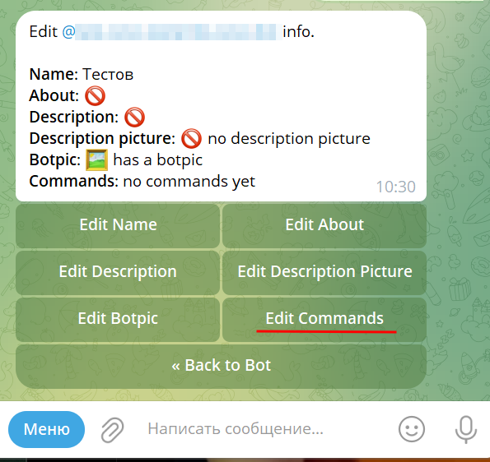Click the prohibited icon next to About
Screen dimensions: 490x462
95,95
